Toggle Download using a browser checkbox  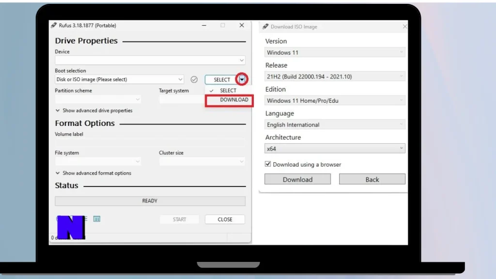click(267, 164)
